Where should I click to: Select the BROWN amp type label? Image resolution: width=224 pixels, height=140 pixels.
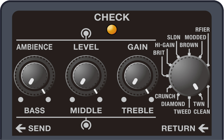189,45
